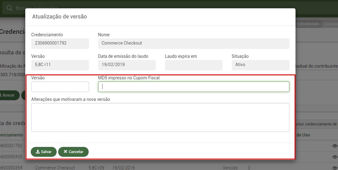Viewport: 338px width, 170px height.
Task: Click the empty Laudo expira em field
Action: (194, 65)
